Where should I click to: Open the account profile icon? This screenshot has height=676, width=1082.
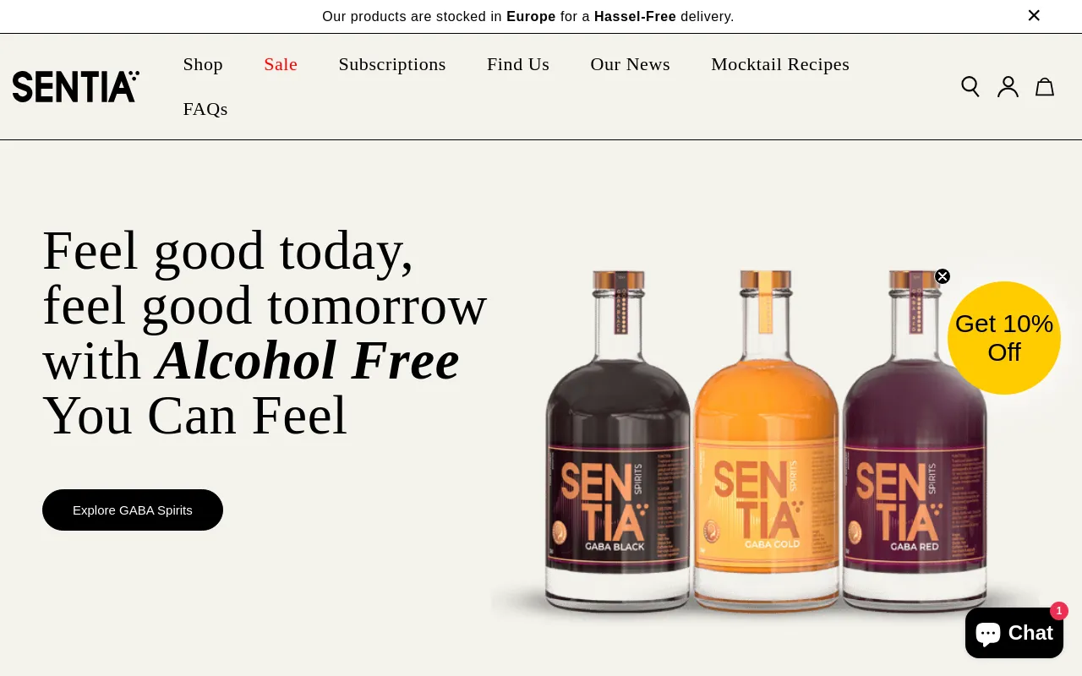tap(1008, 86)
